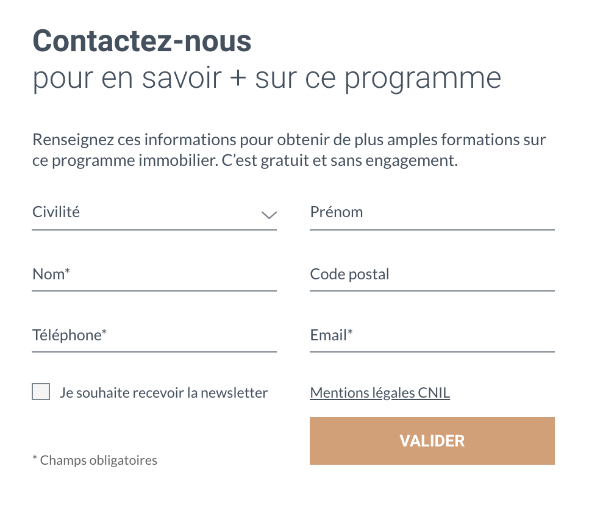Image resolution: width=589 pixels, height=505 pixels.
Task: Click the asterisk next to Téléphone
Action: click(104, 331)
